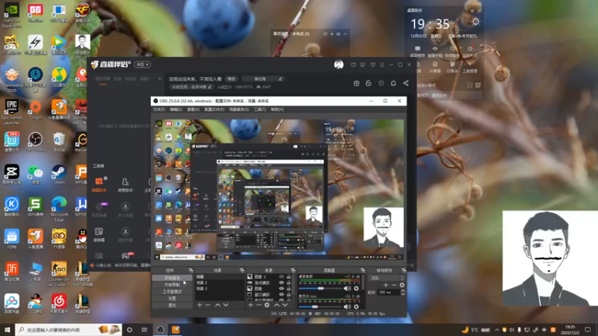
Task: Pop out the Sources dock panel
Action: pos(293,270)
